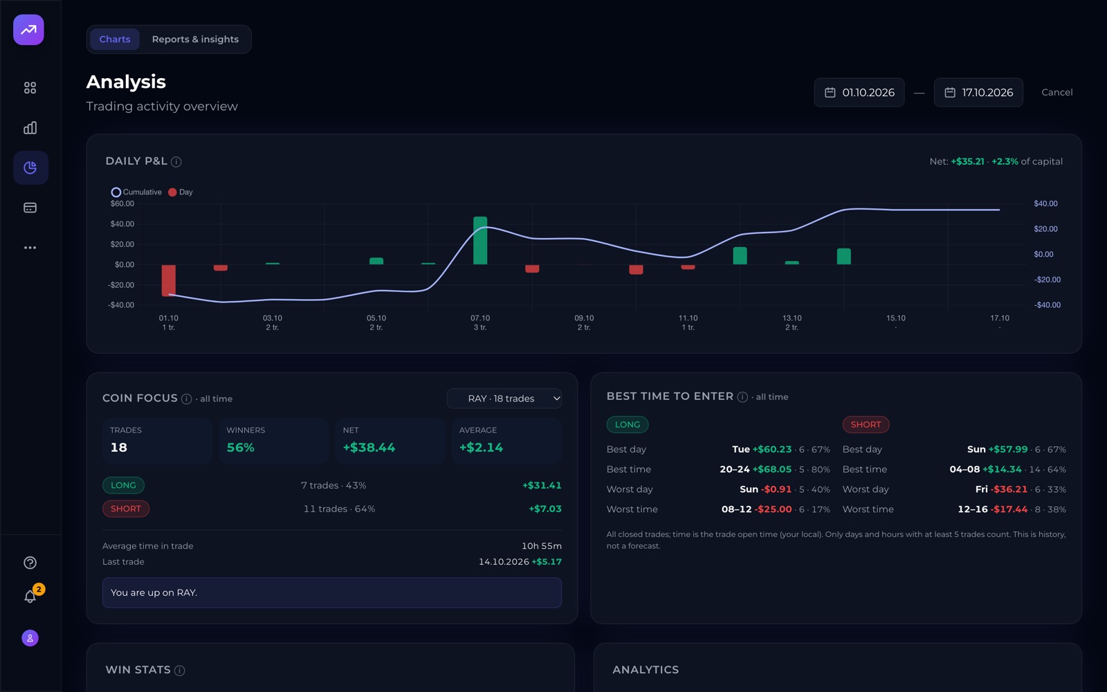This screenshot has height=692, width=1107.
Task: Toggle the Day series in chart legend
Action: (x=181, y=192)
